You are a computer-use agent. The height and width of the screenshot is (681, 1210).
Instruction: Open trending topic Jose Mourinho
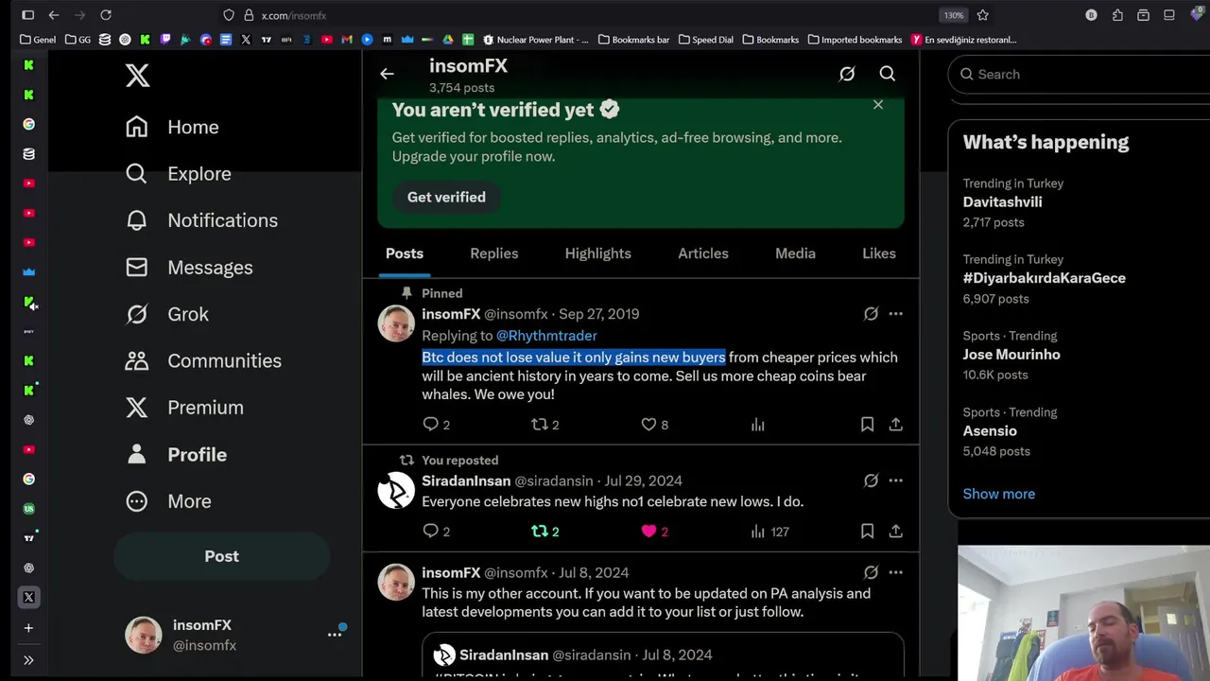coord(1011,355)
